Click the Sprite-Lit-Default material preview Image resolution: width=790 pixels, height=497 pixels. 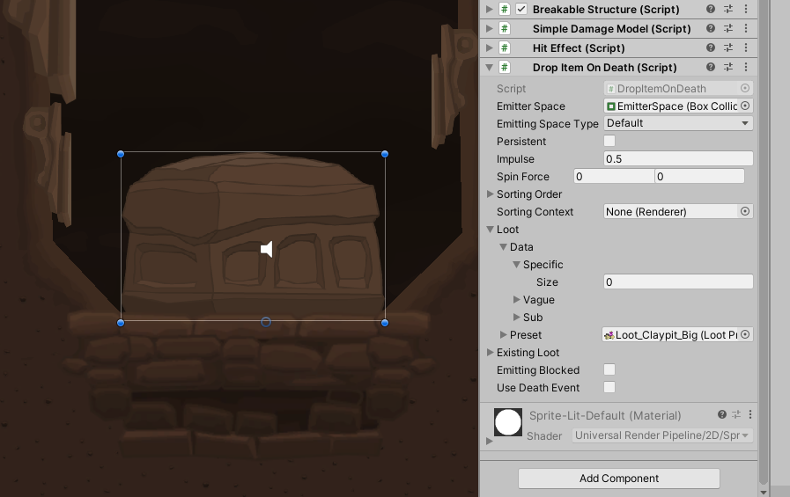tap(508, 422)
